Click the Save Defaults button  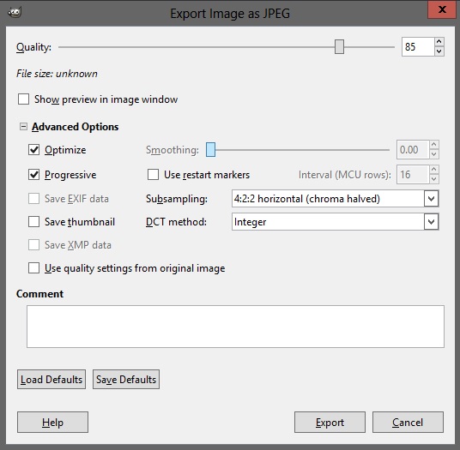click(x=126, y=380)
